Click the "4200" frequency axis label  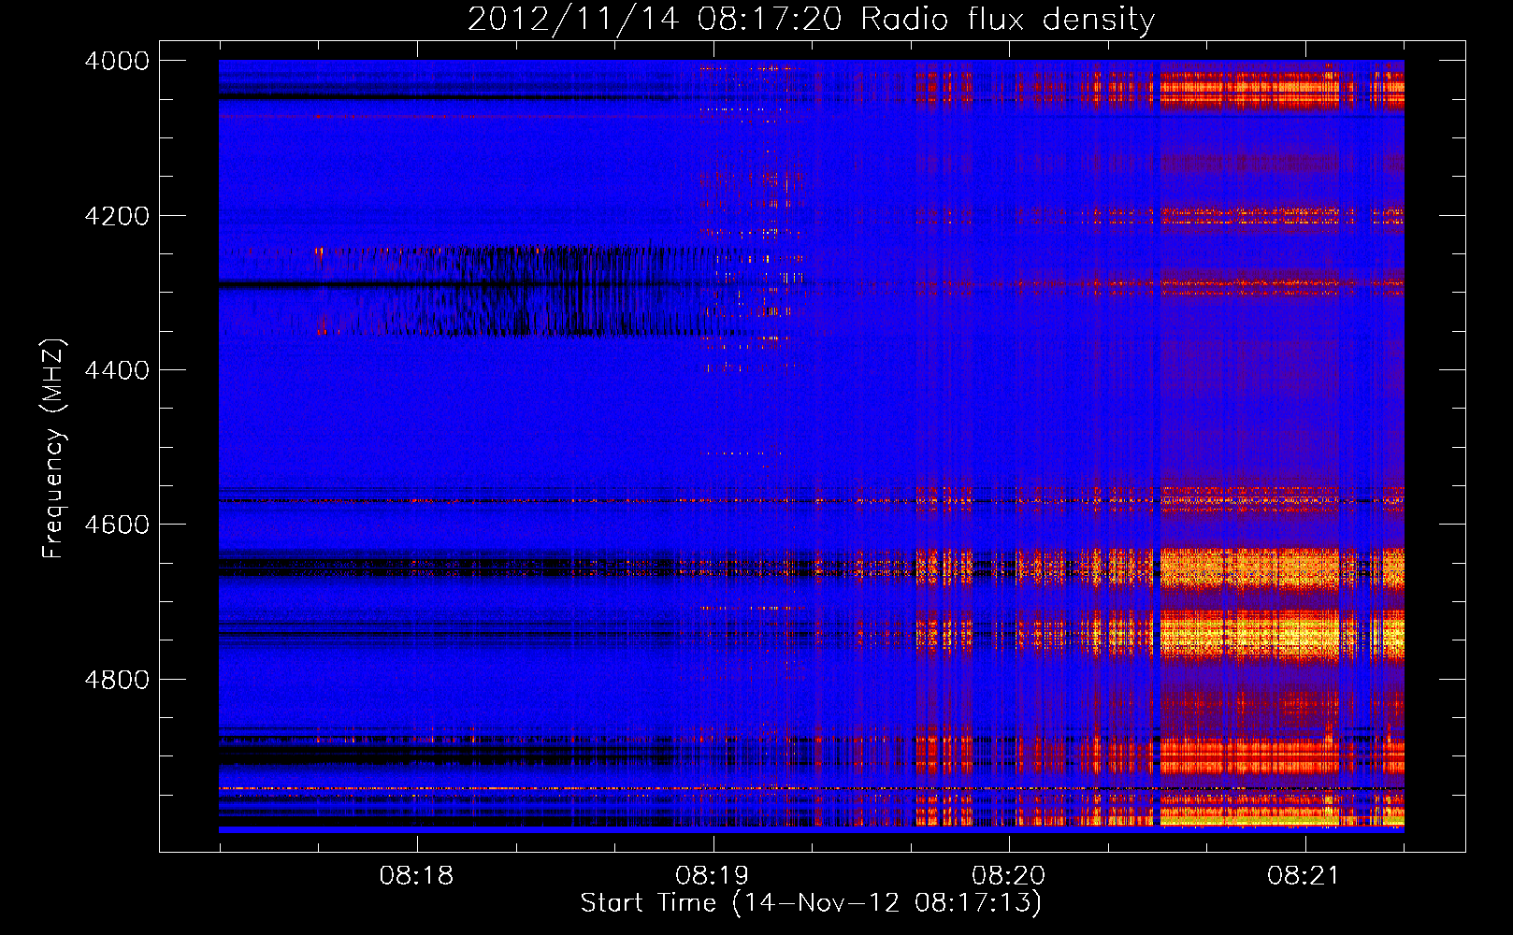tap(116, 216)
